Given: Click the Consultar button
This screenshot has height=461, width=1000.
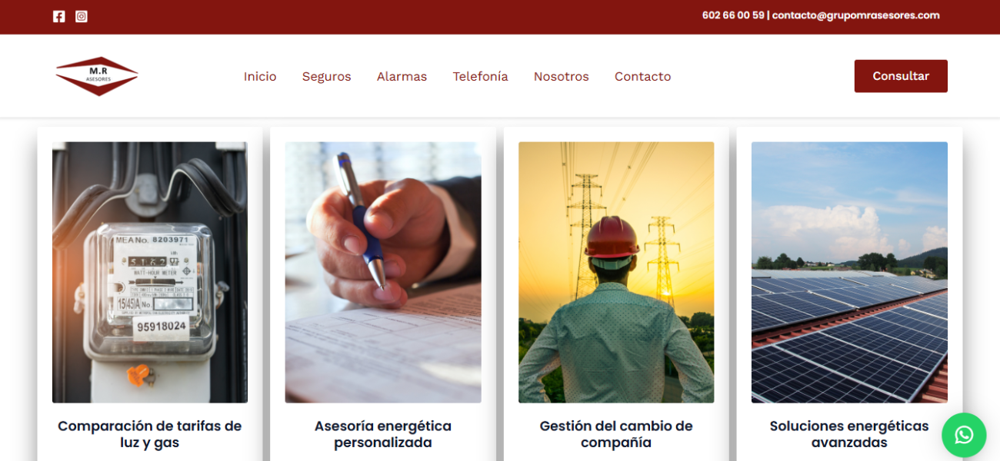Looking at the screenshot, I should click(x=901, y=76).
